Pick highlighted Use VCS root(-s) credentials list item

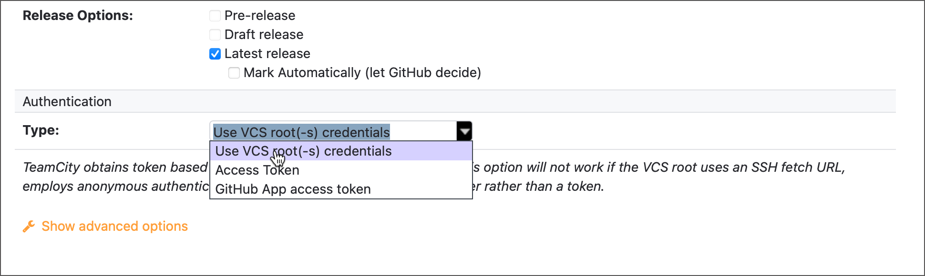[x=341, y=151]
